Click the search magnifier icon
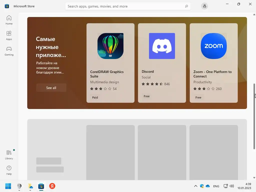Image resolution: width=256 pixels, height=192 pixels. pos(186,6)
